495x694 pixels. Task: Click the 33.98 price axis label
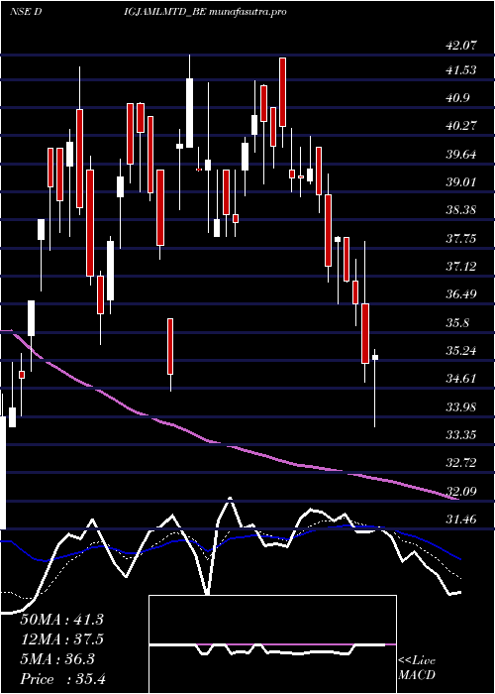(x=462, y=406)
